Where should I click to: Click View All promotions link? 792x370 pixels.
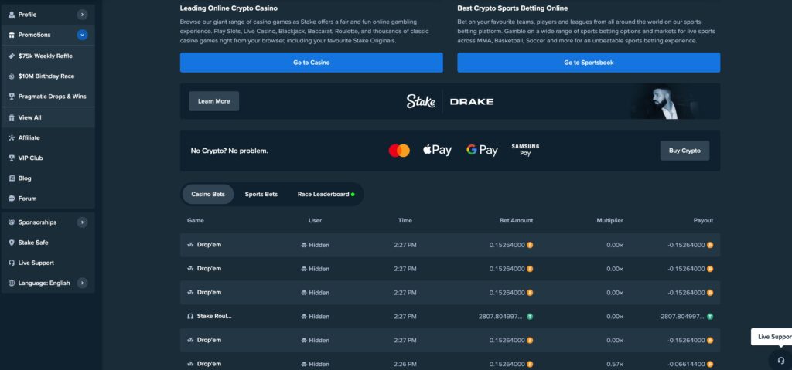coord(48,117)
